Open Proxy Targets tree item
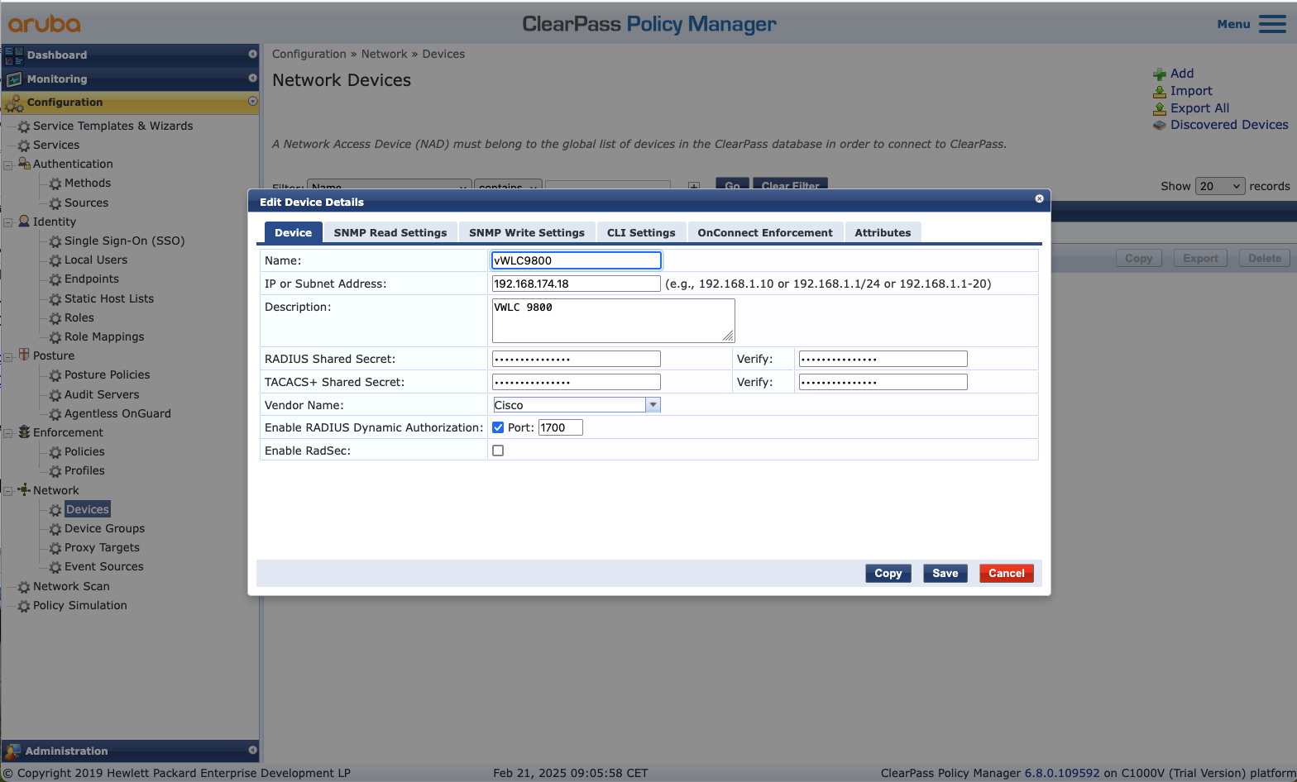 (102, 548)
